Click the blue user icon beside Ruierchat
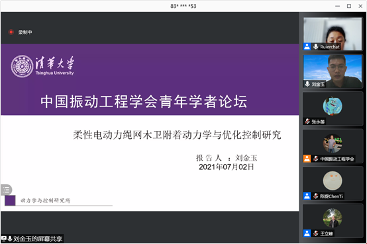367x244 pixels. click(307, 46)
